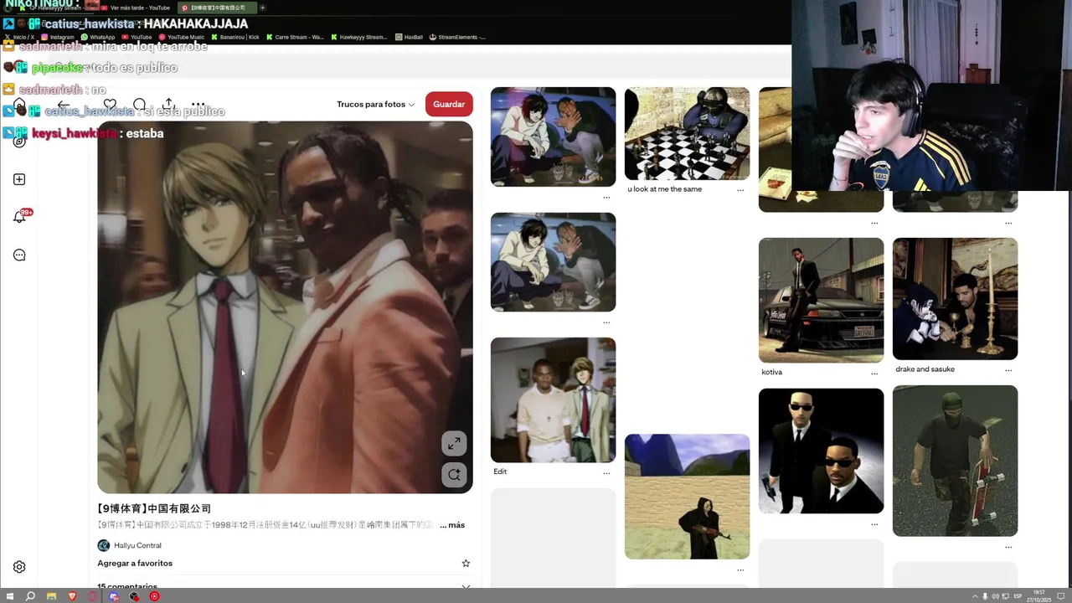Screen dimensions: 1072x603
Task: Open File Explorer from the taskbar
Action: [51, 596]
